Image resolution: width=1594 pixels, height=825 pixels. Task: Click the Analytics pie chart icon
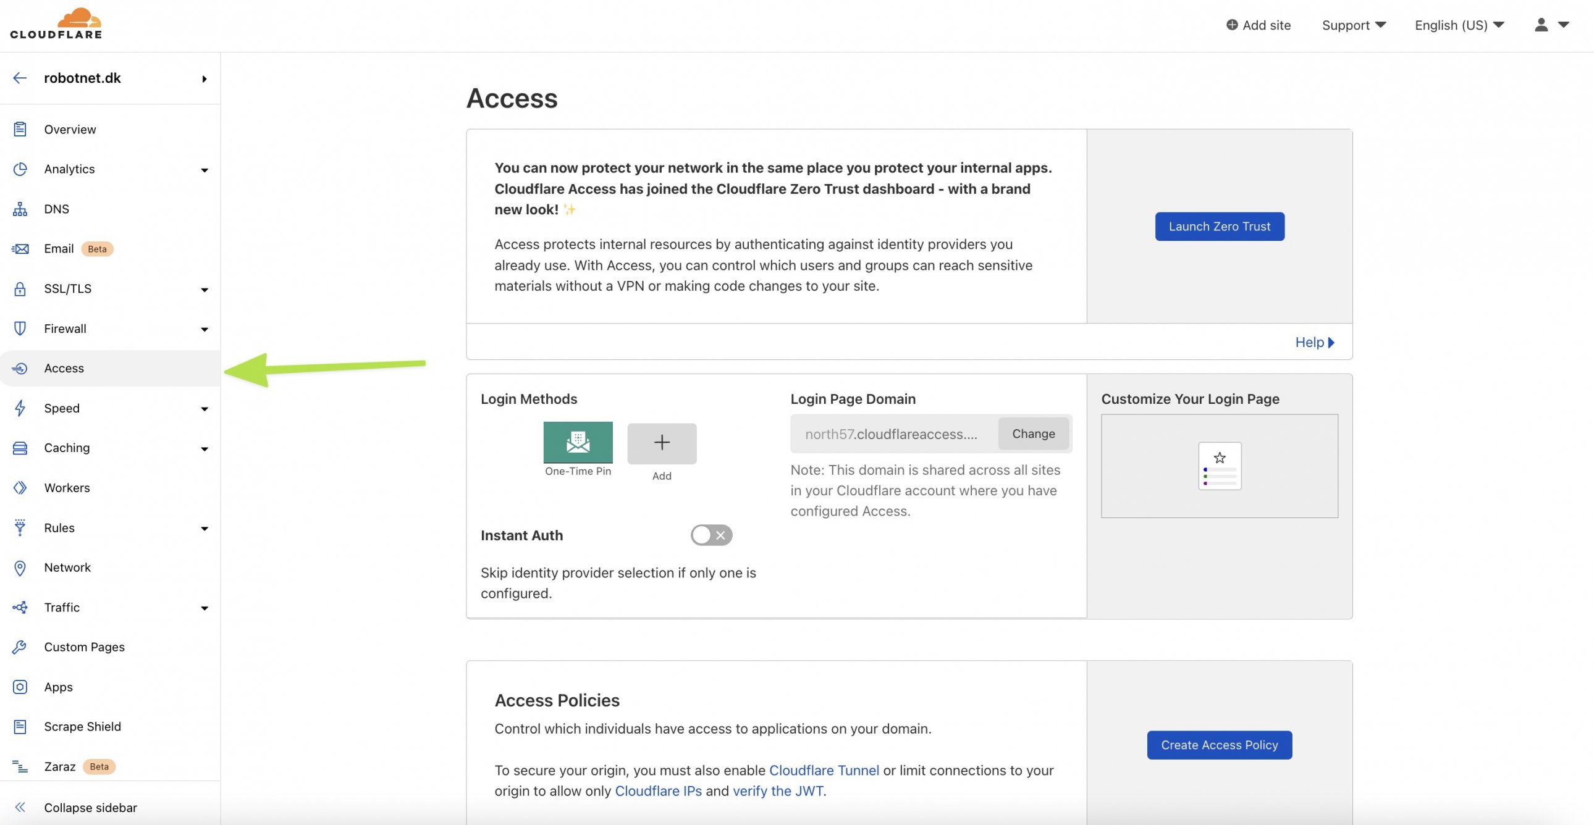coord(20,169)
